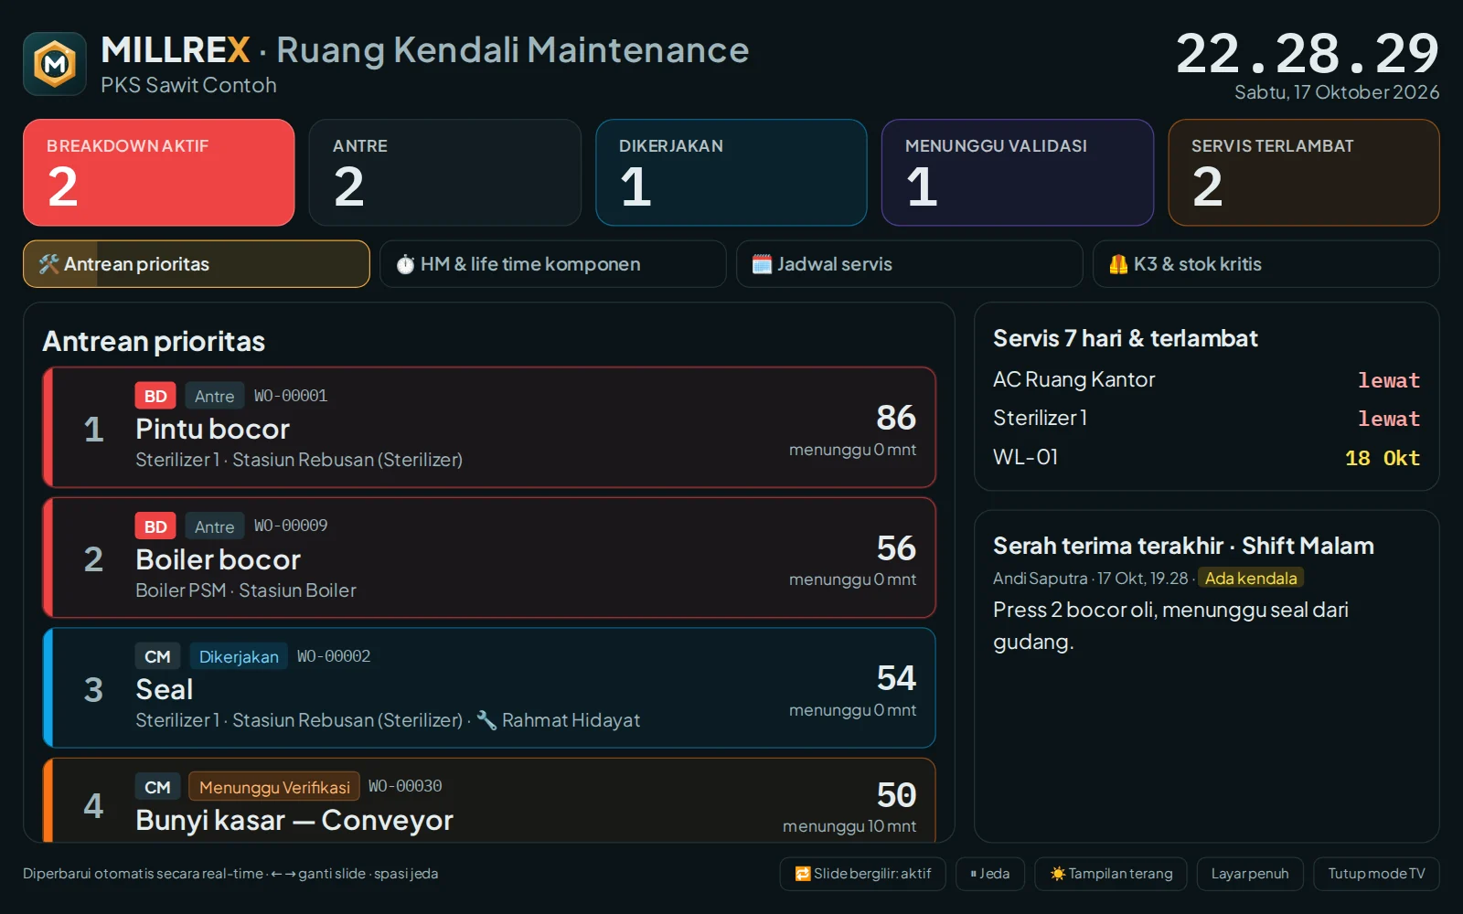Click the stopwatch icon on HM tab

(405, 264)
